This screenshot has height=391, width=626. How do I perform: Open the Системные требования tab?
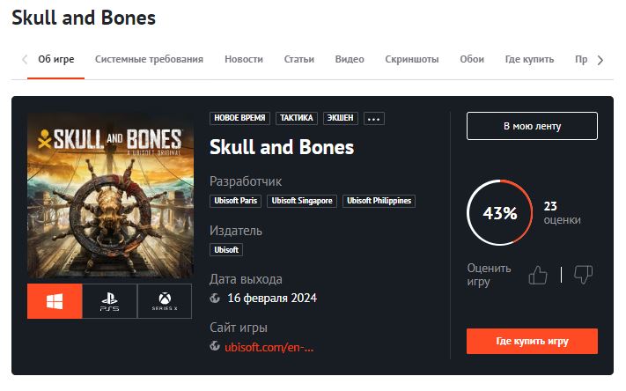click(x=149, y=60)
